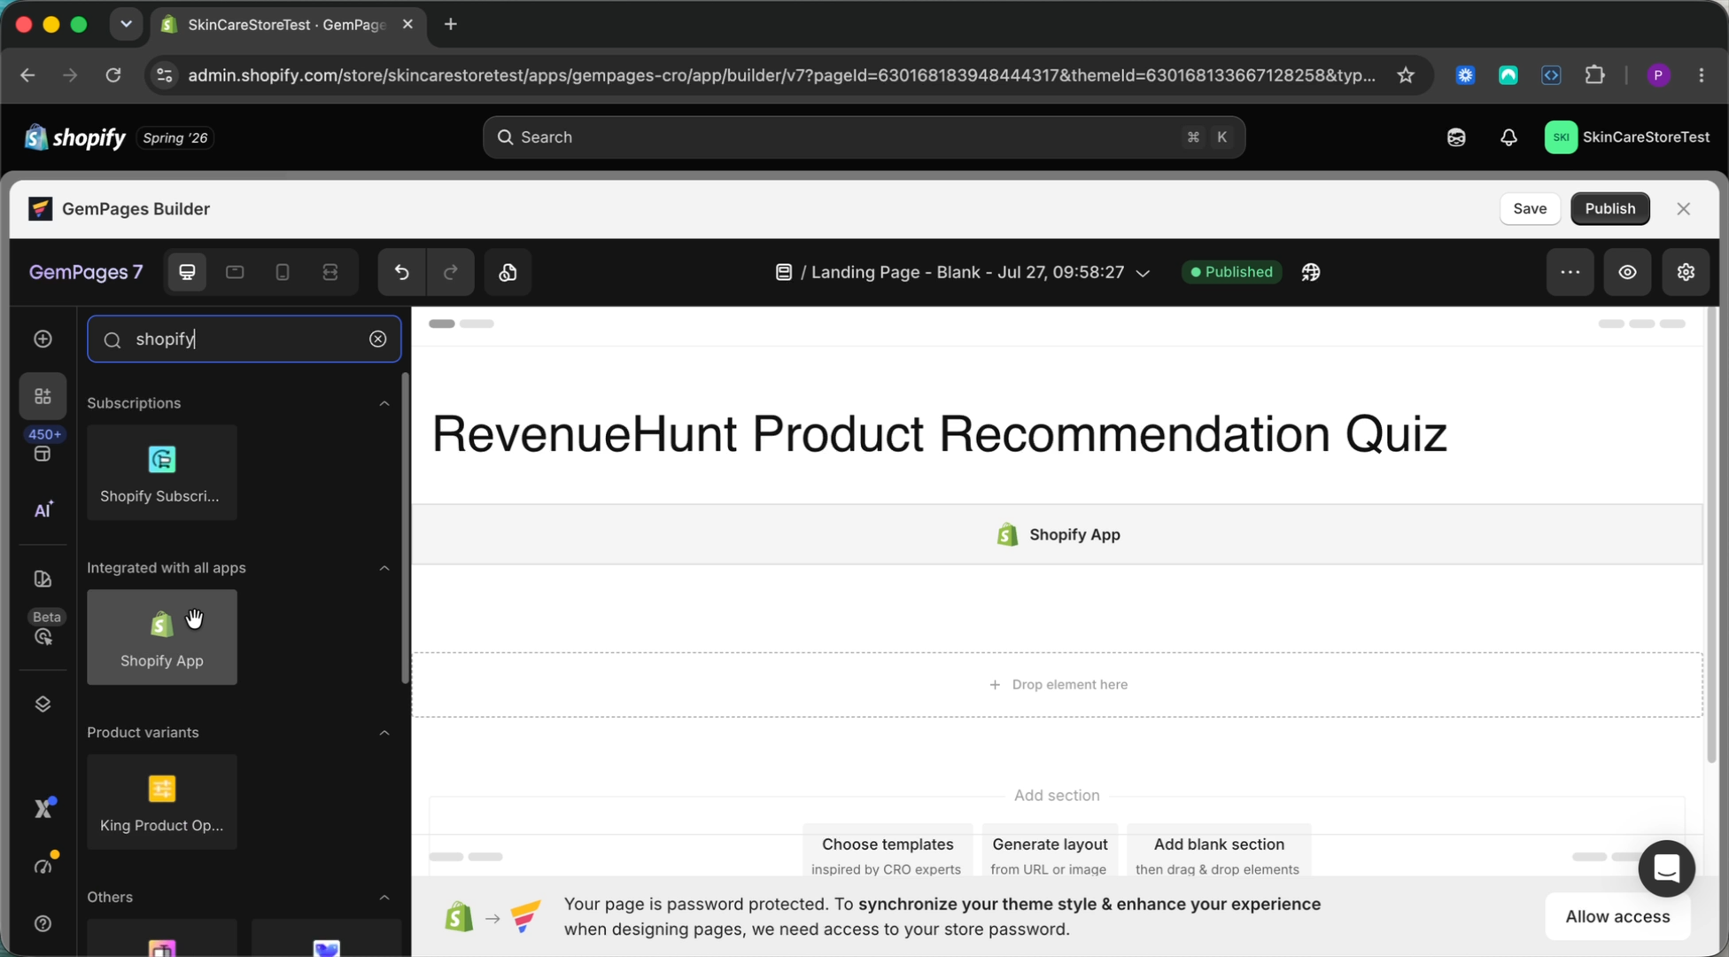Screen dimensions: 1729x957
Task: Focus the element search field
Action: pyautogui.click(x=244, y=339)
